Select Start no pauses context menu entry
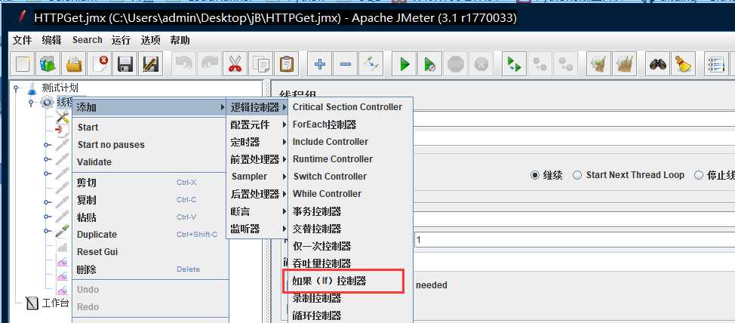 click(x=150, y=145)
